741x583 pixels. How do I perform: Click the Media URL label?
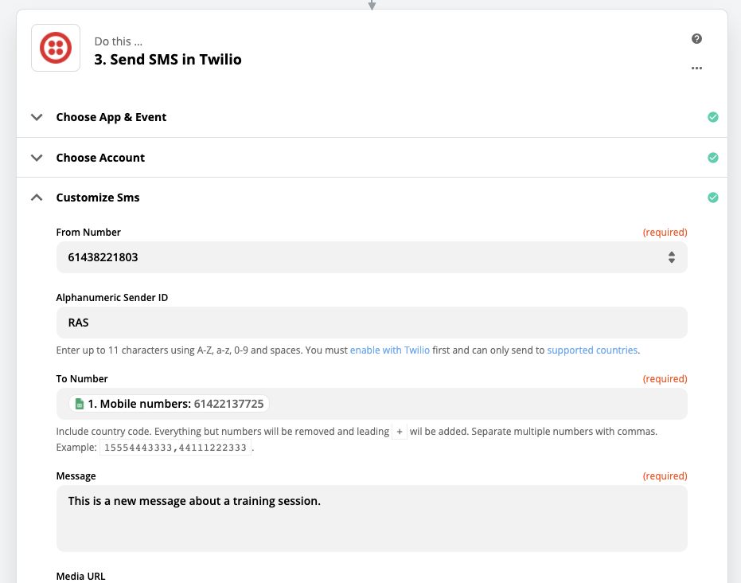81,577
